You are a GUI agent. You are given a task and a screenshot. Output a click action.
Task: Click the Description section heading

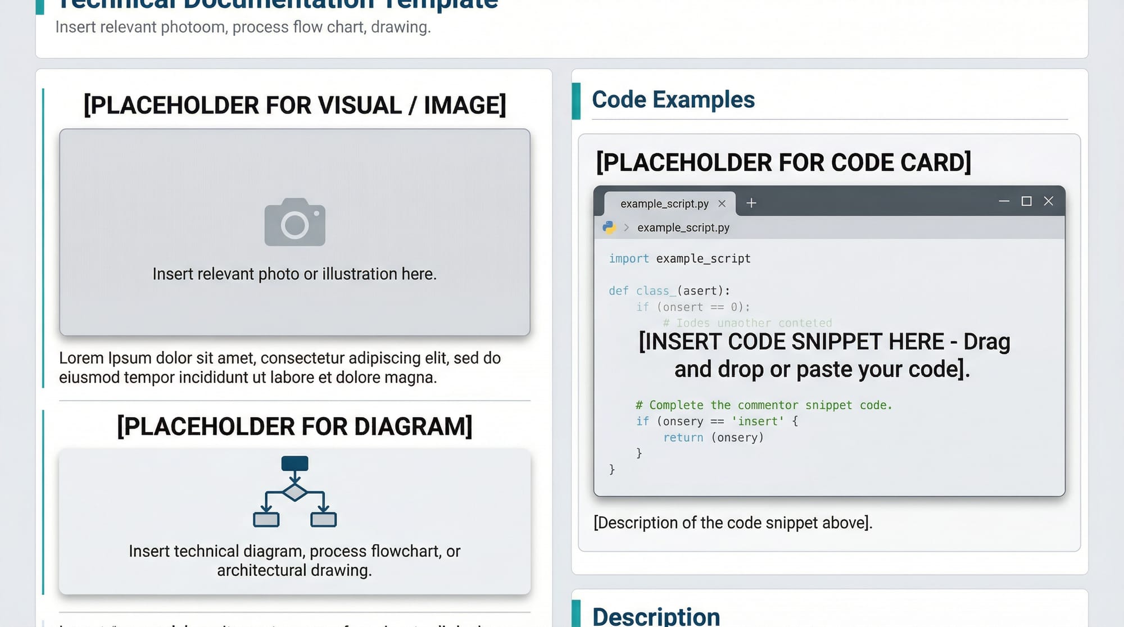pyautogui.click(x=656, y=616)
